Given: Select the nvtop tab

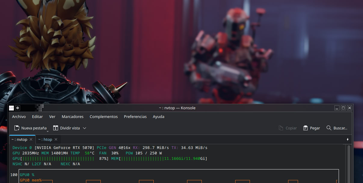Looking at the screenshot, I should 19,139.
